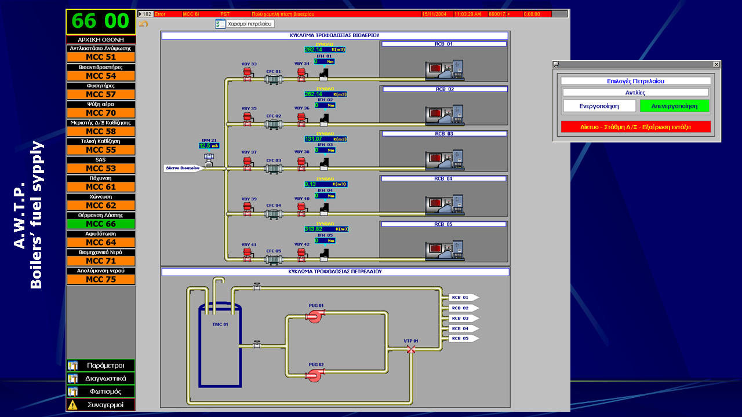This screenshot has height=417, width=742.
Task: Activate pumps with Ενεργοποίηση button
Action: click(599, 106)
